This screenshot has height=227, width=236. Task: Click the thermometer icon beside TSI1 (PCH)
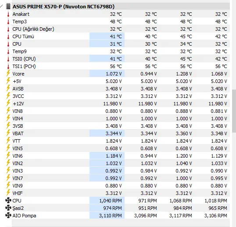tap(8, 66)
